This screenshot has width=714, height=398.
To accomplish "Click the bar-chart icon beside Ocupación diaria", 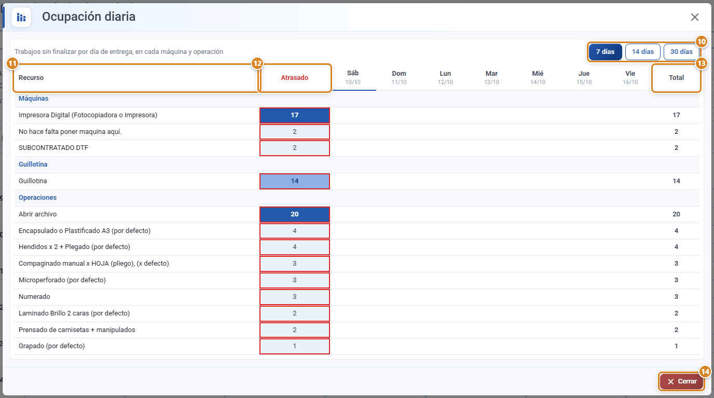I will point(21,17).
